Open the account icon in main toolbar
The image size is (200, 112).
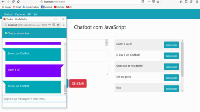191,2
